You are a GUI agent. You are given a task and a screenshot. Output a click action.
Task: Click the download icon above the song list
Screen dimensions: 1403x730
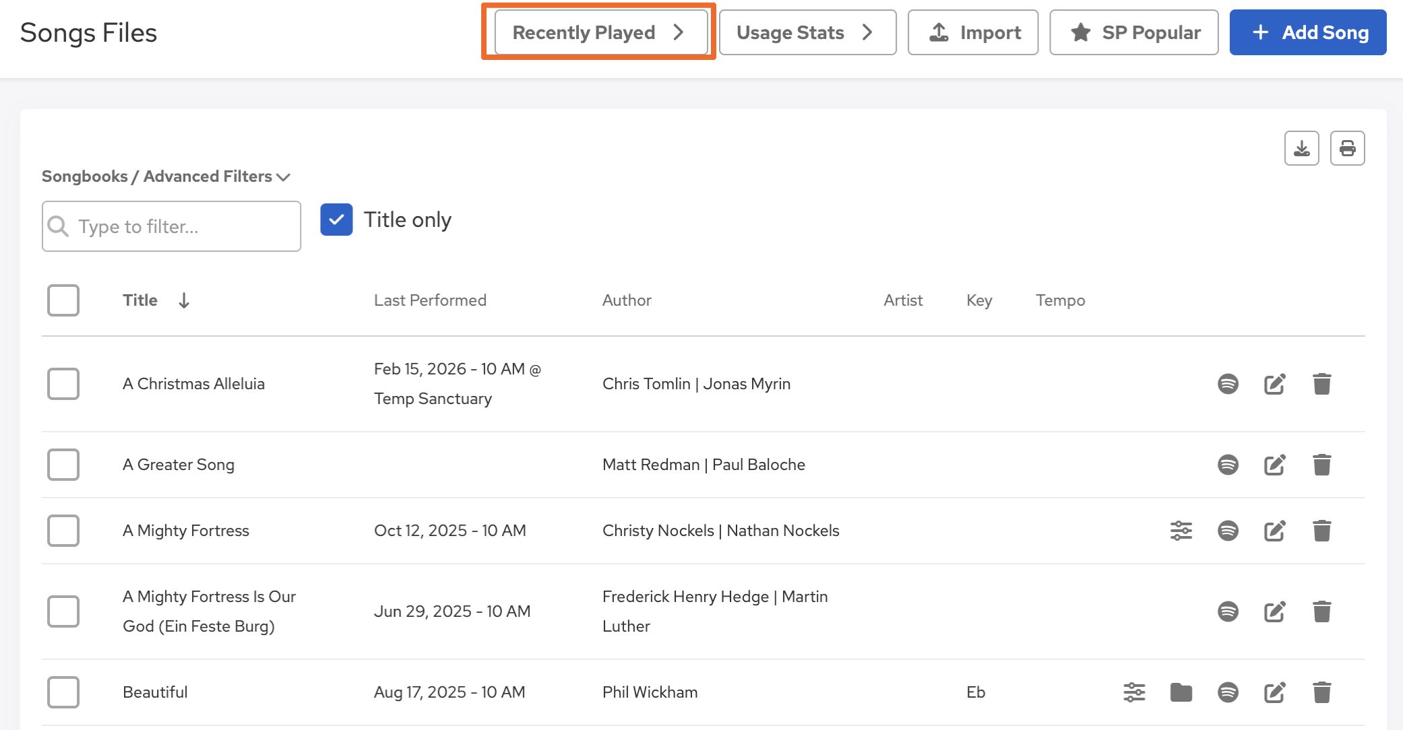(1301, 148)
